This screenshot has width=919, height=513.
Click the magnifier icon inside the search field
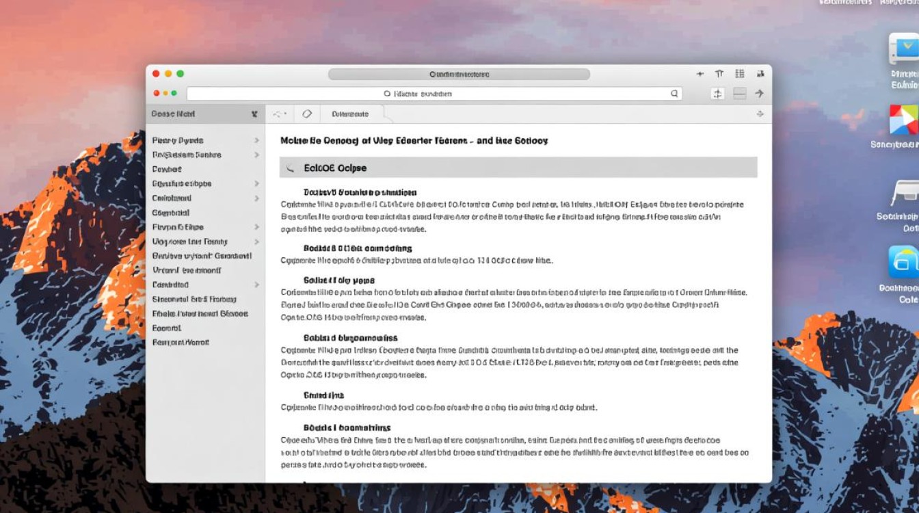click(674, 94)
